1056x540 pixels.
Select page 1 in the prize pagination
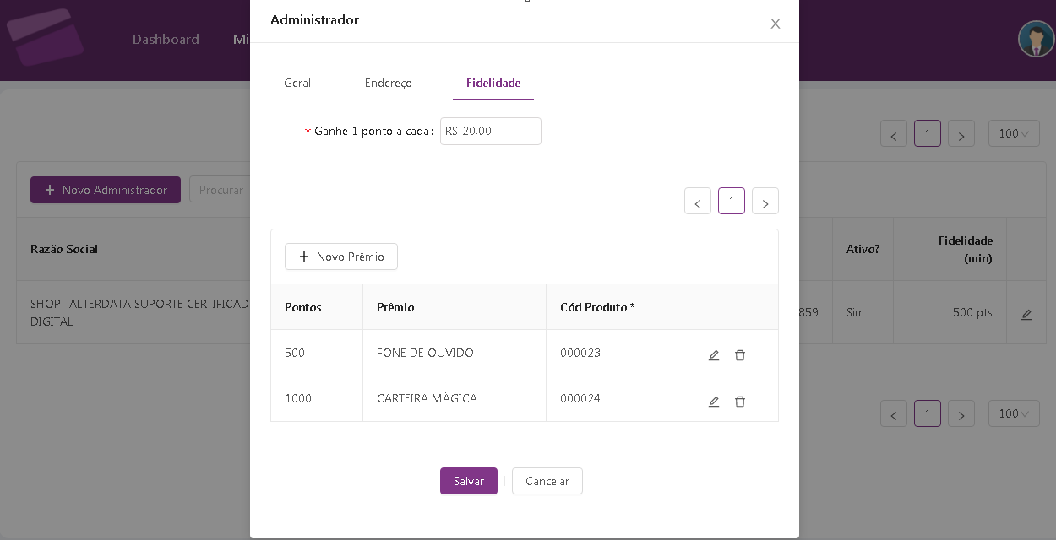click(732, 201)
